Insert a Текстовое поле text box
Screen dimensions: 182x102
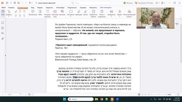pos(55,14)
